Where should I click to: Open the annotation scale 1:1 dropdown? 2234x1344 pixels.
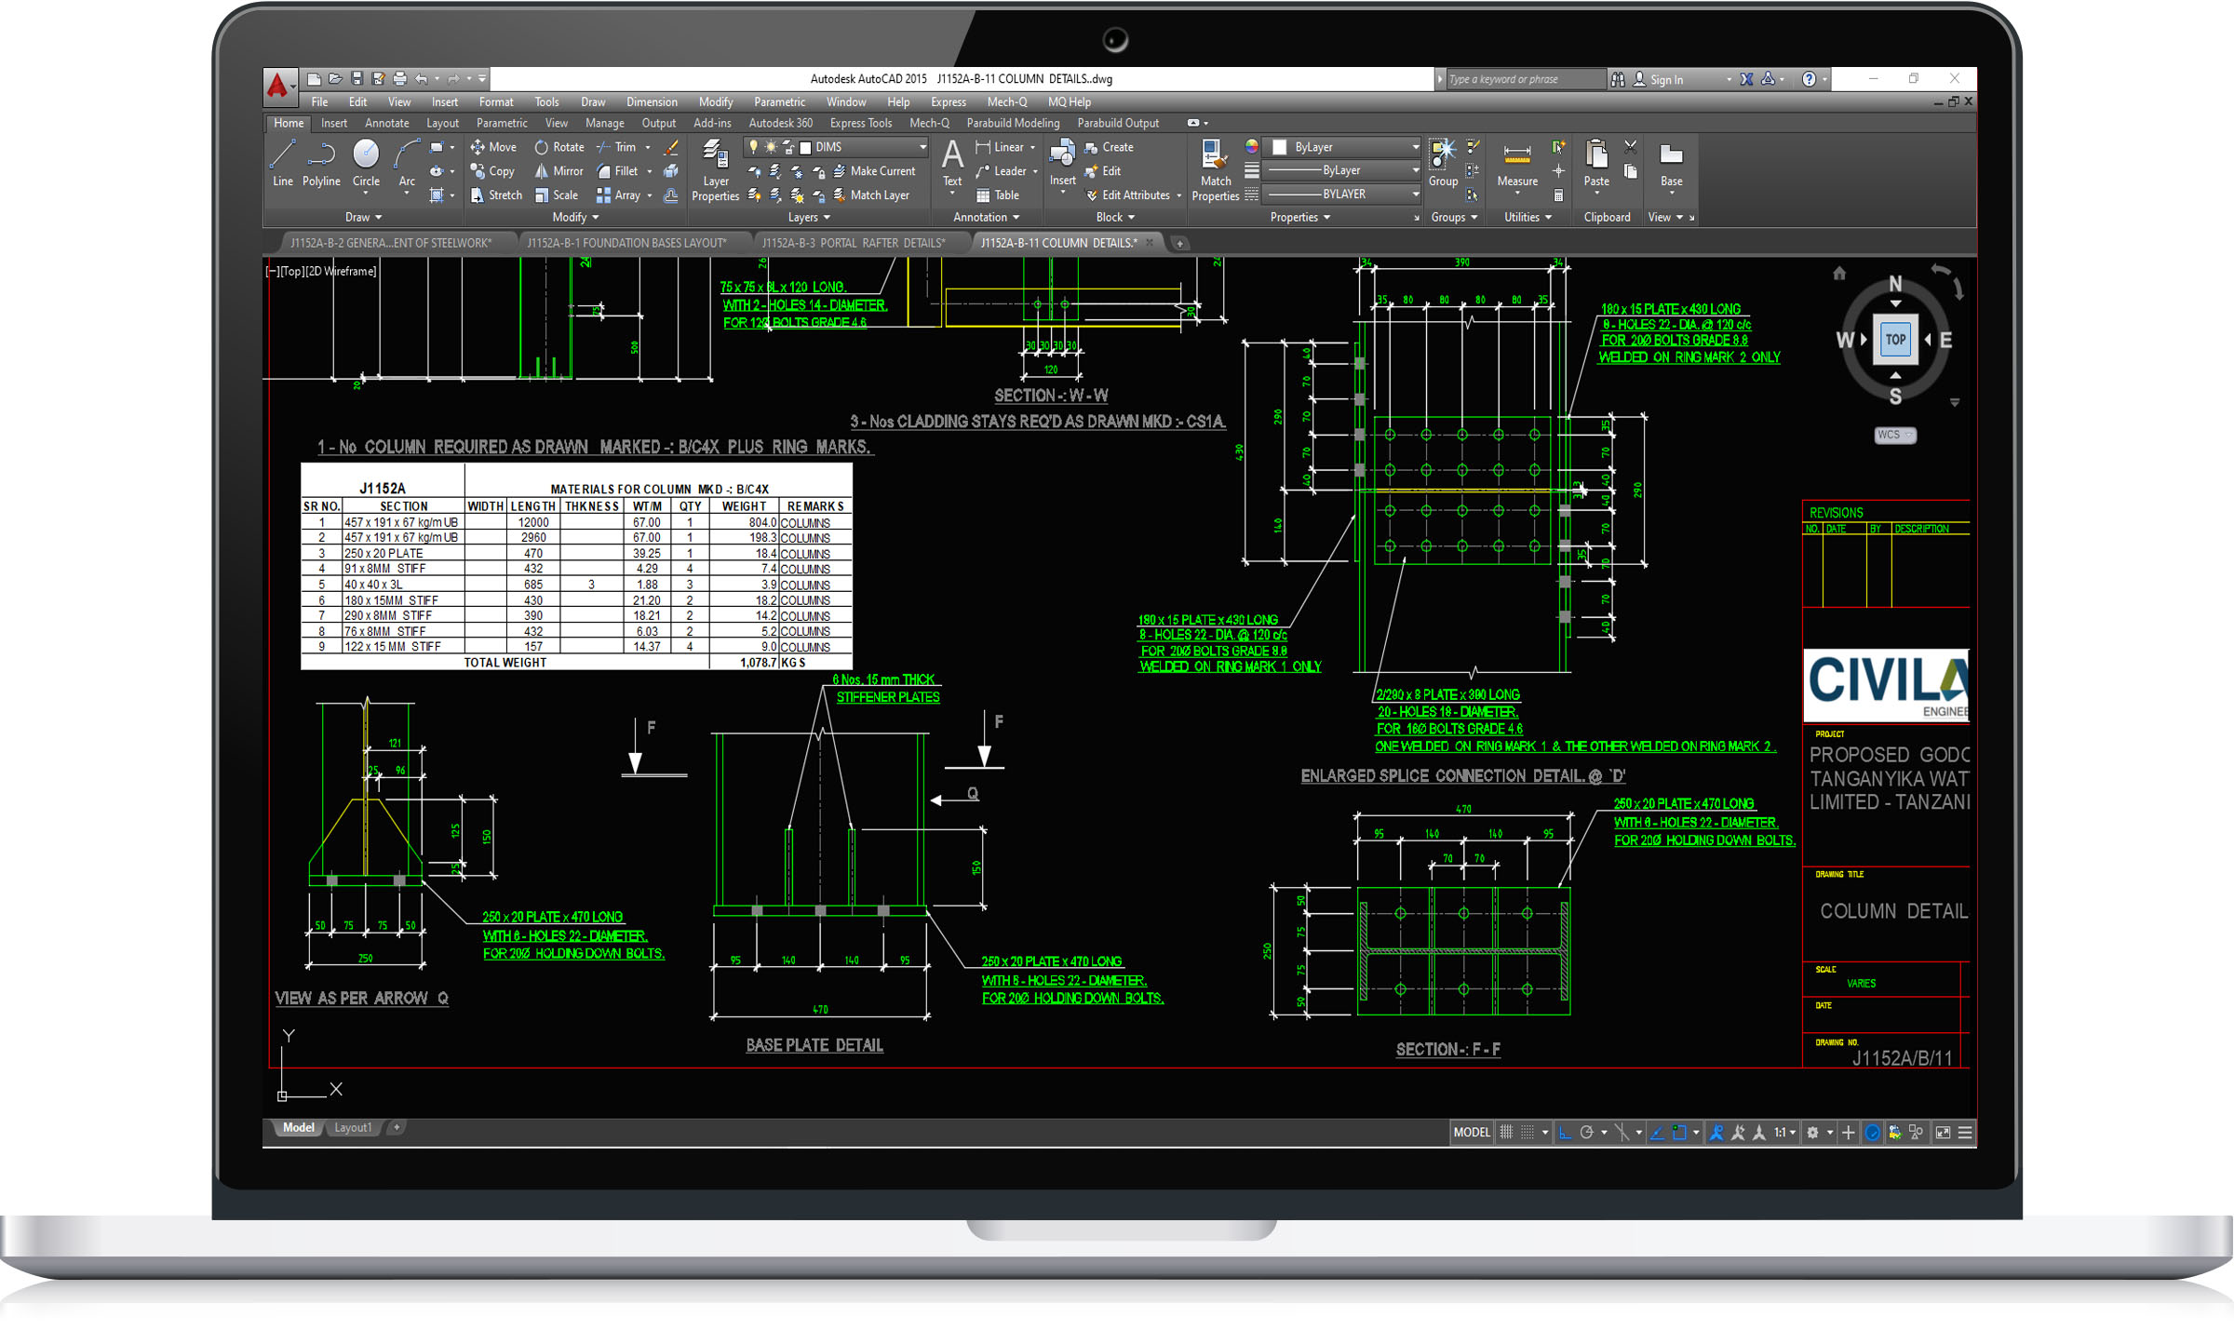point(1784,1133)
